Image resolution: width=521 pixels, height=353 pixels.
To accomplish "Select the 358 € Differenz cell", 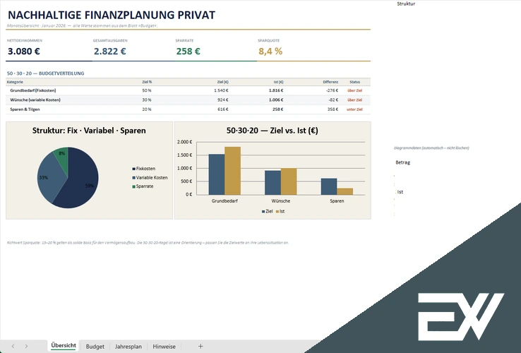I will (x=333, y=109).
